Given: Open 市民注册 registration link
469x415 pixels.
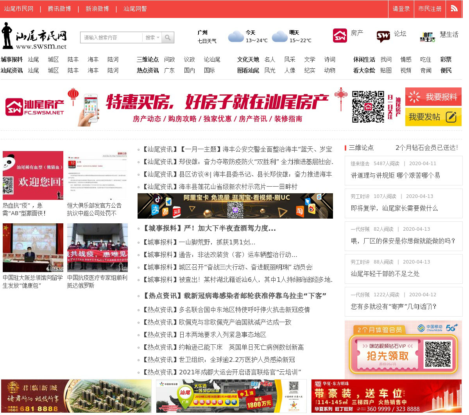Looking at the screenshot, I should click(430, 9).
